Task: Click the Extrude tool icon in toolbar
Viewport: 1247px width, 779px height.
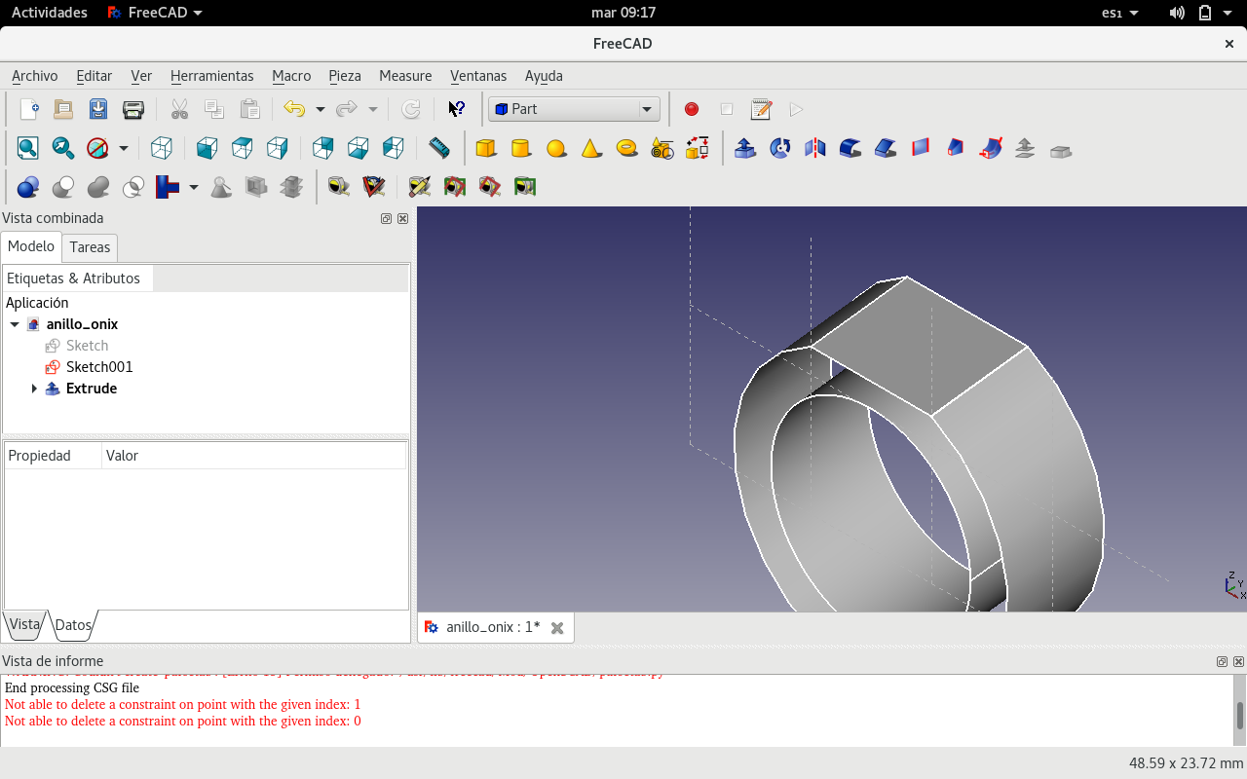Action: point(745,148)
